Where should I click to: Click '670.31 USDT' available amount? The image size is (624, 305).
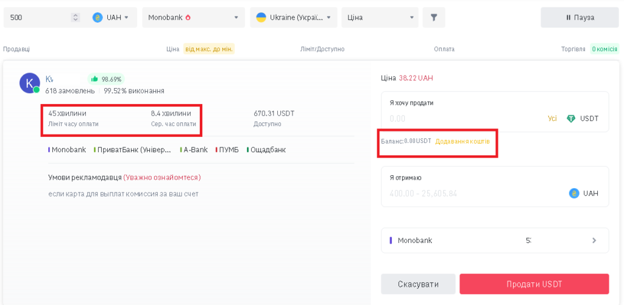(x=274, y=113)
